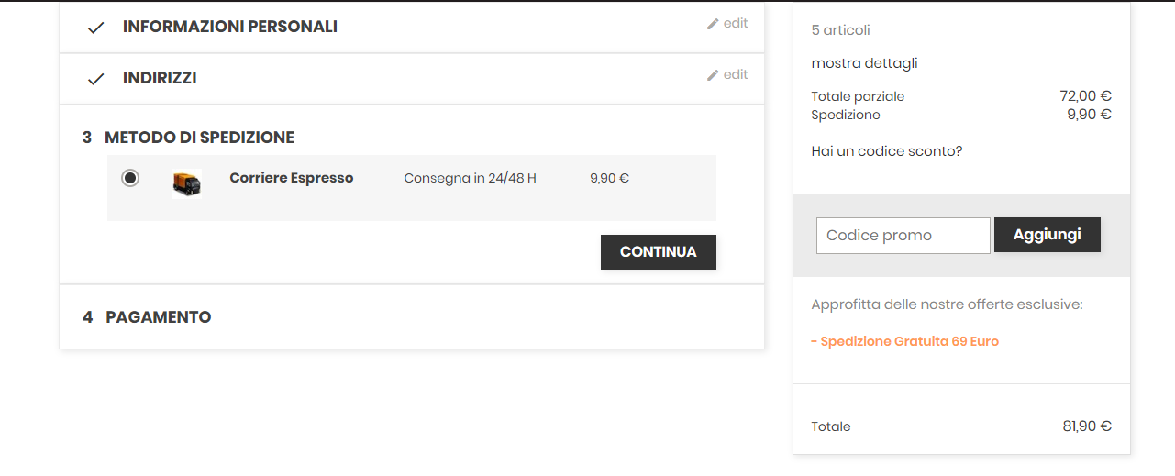Screen dimensions: 1175x476
Task: Focus the Codice promo input field
Action: (903, 236)
